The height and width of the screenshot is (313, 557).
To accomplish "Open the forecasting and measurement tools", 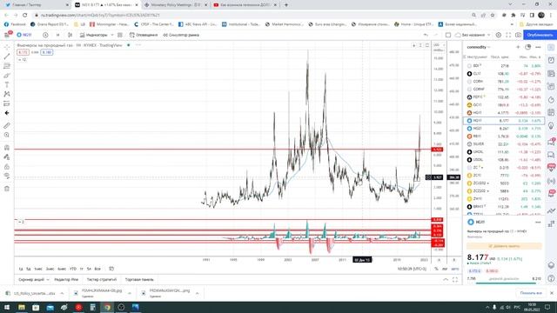I will tap(7, 103).
